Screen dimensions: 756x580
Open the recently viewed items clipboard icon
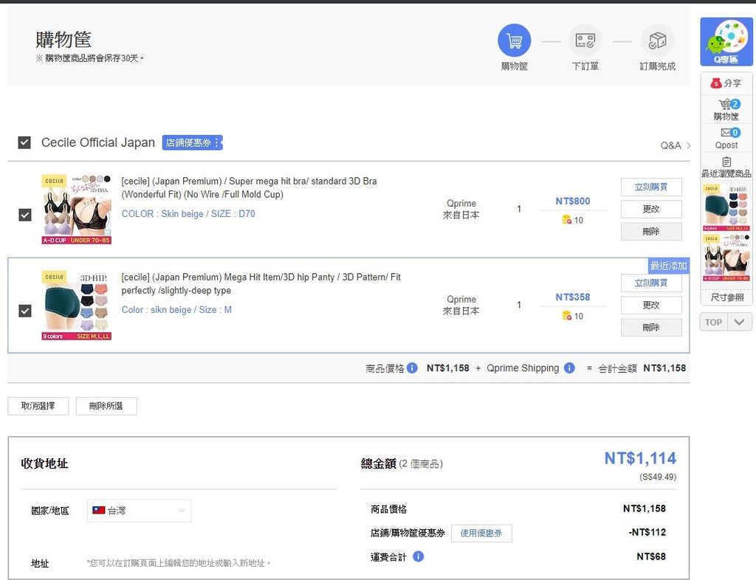(726, 162)
